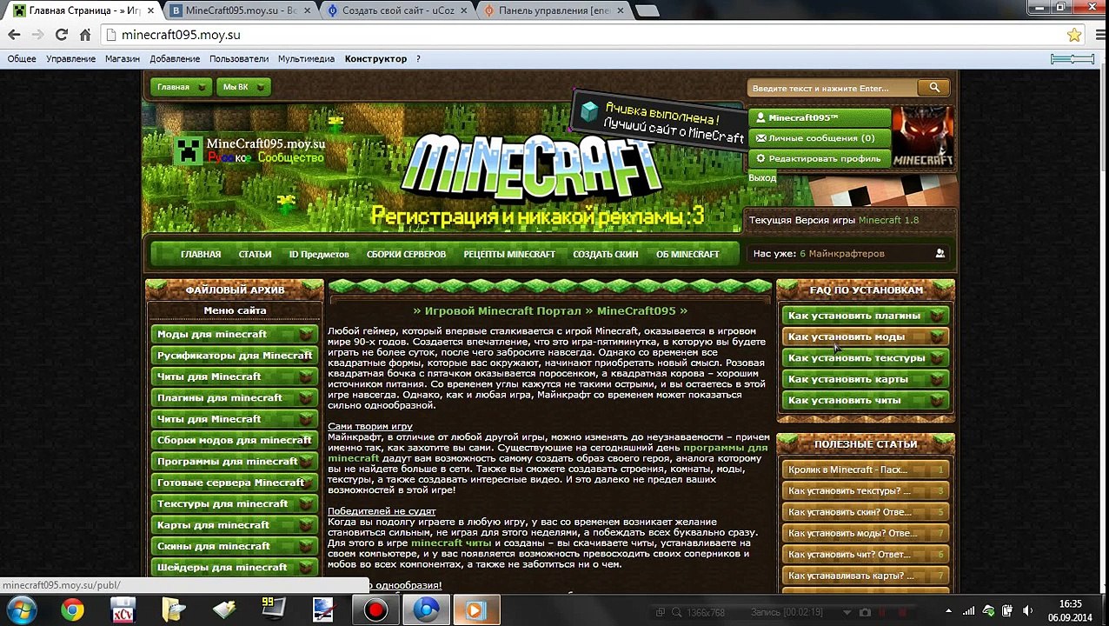Image resolution: width=1109 pixels, height=626 pixels.
Task: Close the Главная Страница browser tab
Action: click(151, 11)
